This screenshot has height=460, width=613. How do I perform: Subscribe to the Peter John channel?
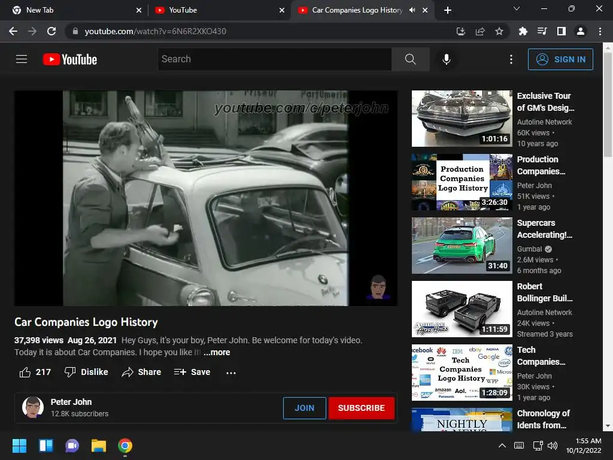pyautogui.click(x=361, y=408)
